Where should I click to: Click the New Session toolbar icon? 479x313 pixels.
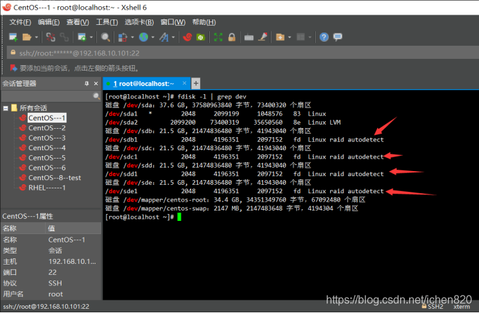point(13,37)
